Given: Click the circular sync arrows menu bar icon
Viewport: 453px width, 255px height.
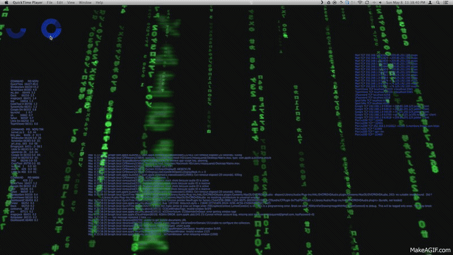Looking at the screenshot, I should 367,3.
